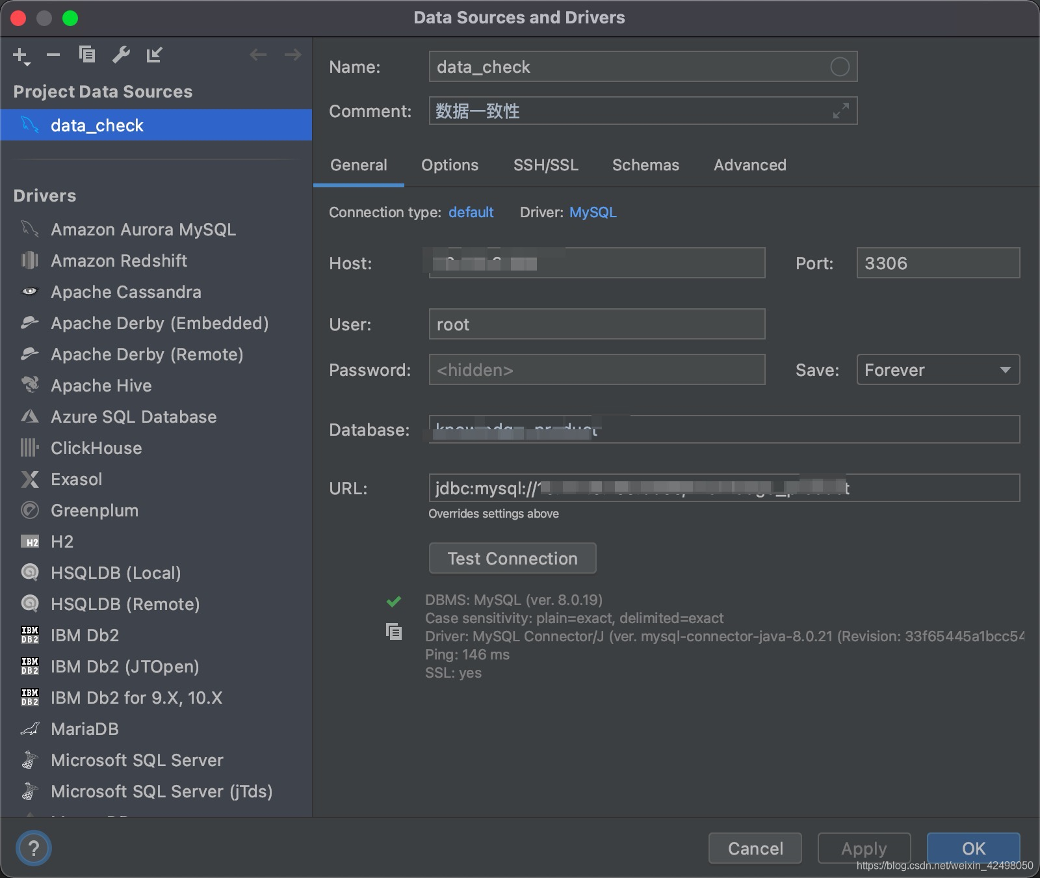1040x878 pixels.
Task: Confirm with the OK button
Action: (x=974, y=848)
